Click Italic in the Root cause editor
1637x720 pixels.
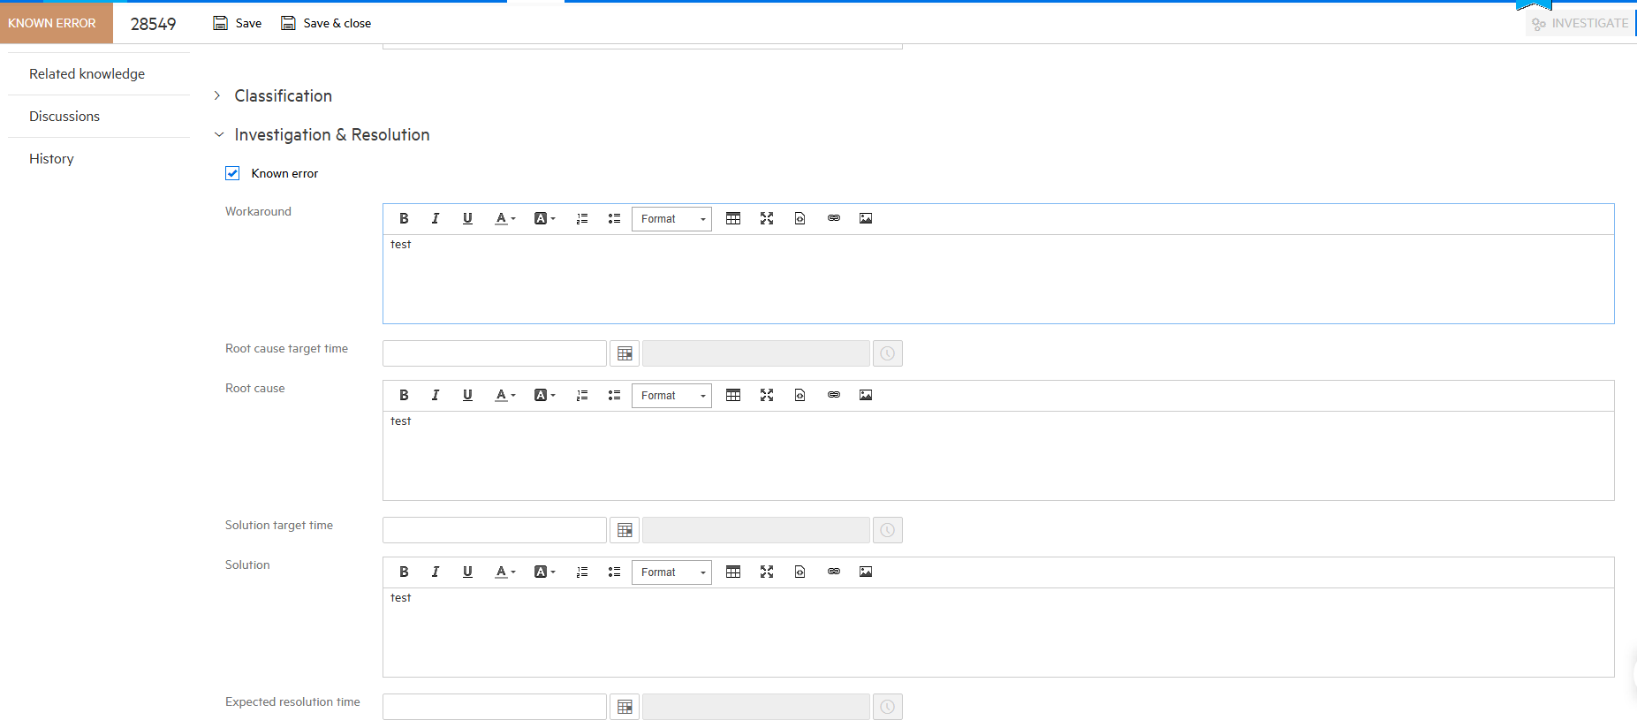(x=436, y=395)
